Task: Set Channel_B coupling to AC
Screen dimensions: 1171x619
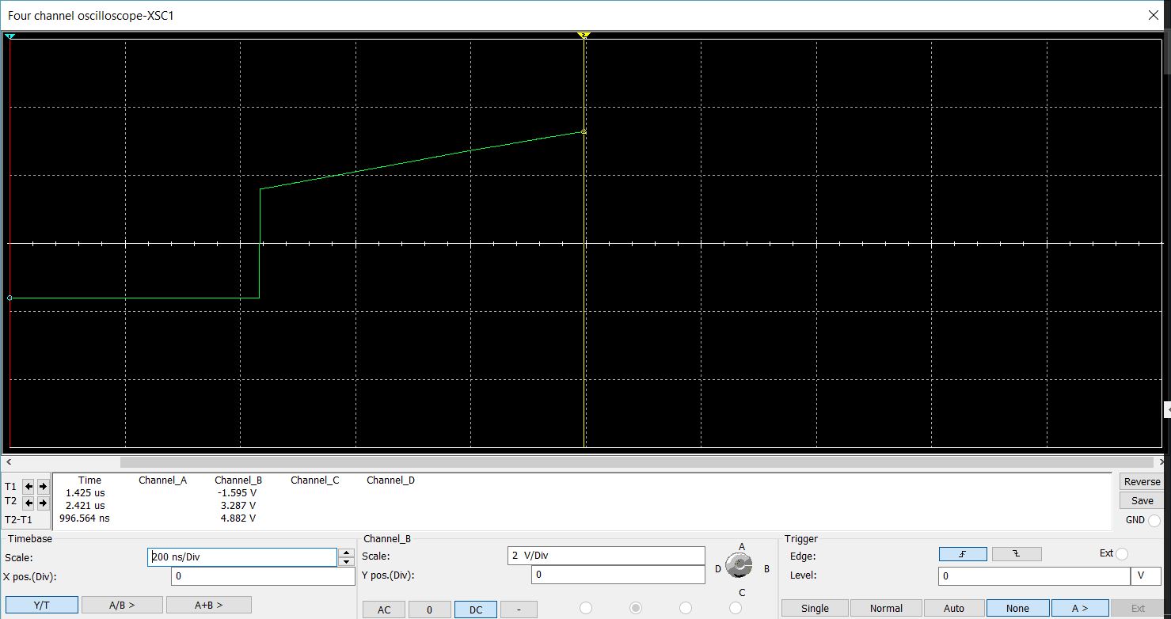Action: pos(384,610)
